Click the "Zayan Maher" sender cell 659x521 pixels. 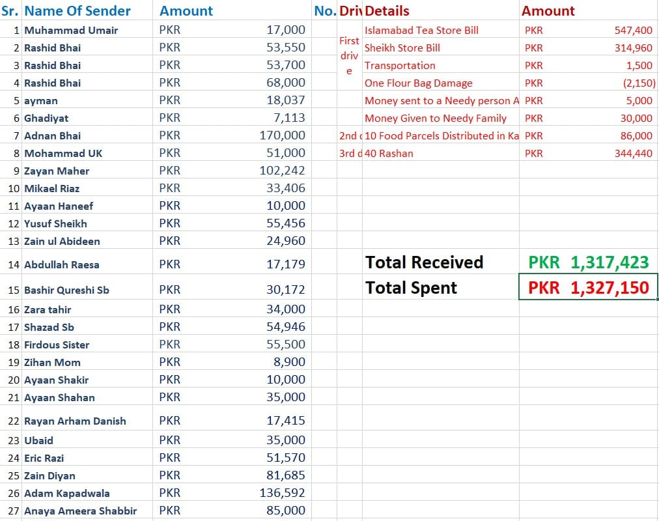pyautogui.click(x=57, y=171)
